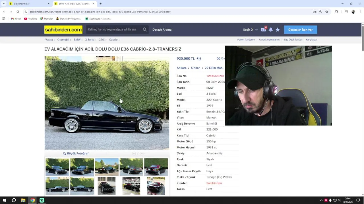The width and height of the screenshot is (364, 204).
Task: Close the BMW listing tab
Action: coord(94,4)
